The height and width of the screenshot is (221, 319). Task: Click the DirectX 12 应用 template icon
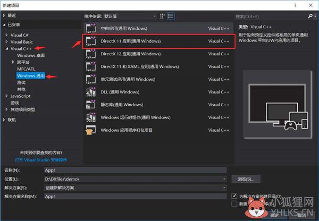(x=91, y=54)
